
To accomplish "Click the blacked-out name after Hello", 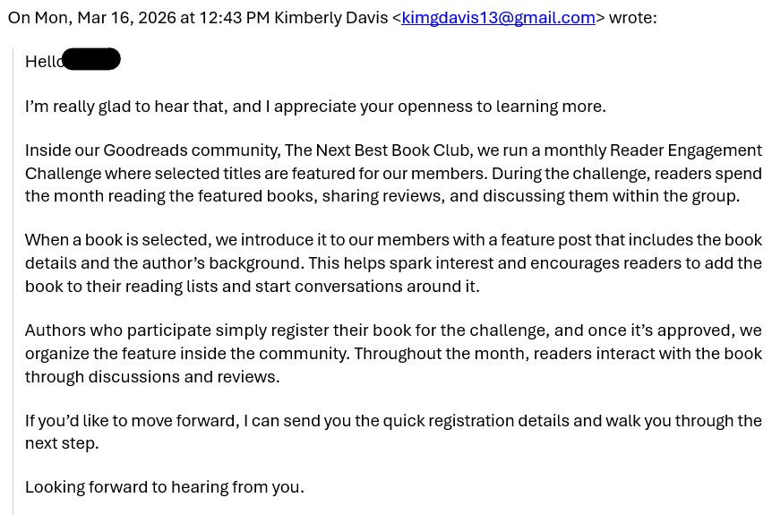I will (x=91, y=59).
